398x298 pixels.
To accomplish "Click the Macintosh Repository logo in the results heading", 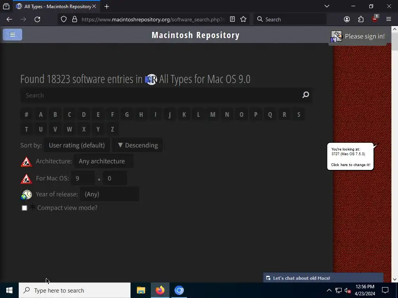I will tap(151, 79).
